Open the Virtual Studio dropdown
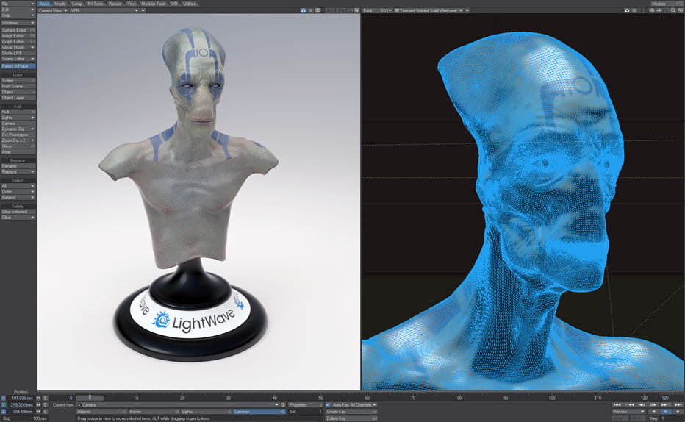The width and height of the screenshot is (685, 422). (18, 47)
